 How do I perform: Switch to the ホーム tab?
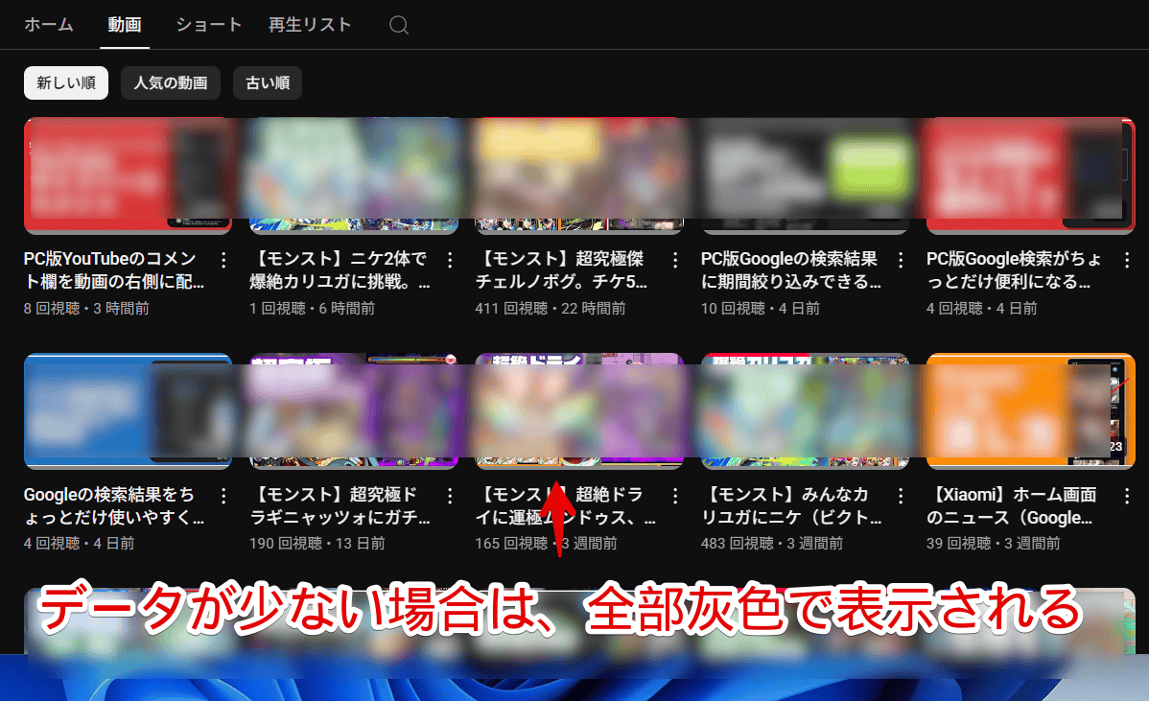coord(48,25)
